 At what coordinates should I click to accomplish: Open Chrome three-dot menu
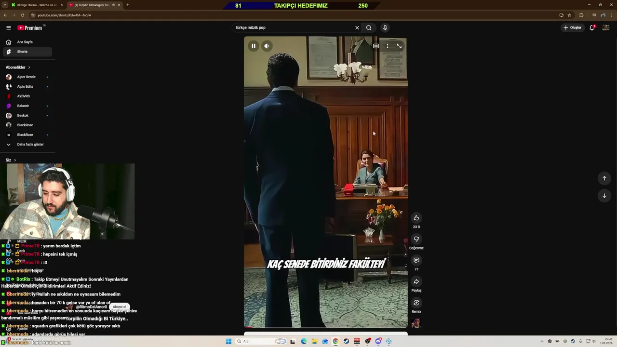click(x=612, y=15)
